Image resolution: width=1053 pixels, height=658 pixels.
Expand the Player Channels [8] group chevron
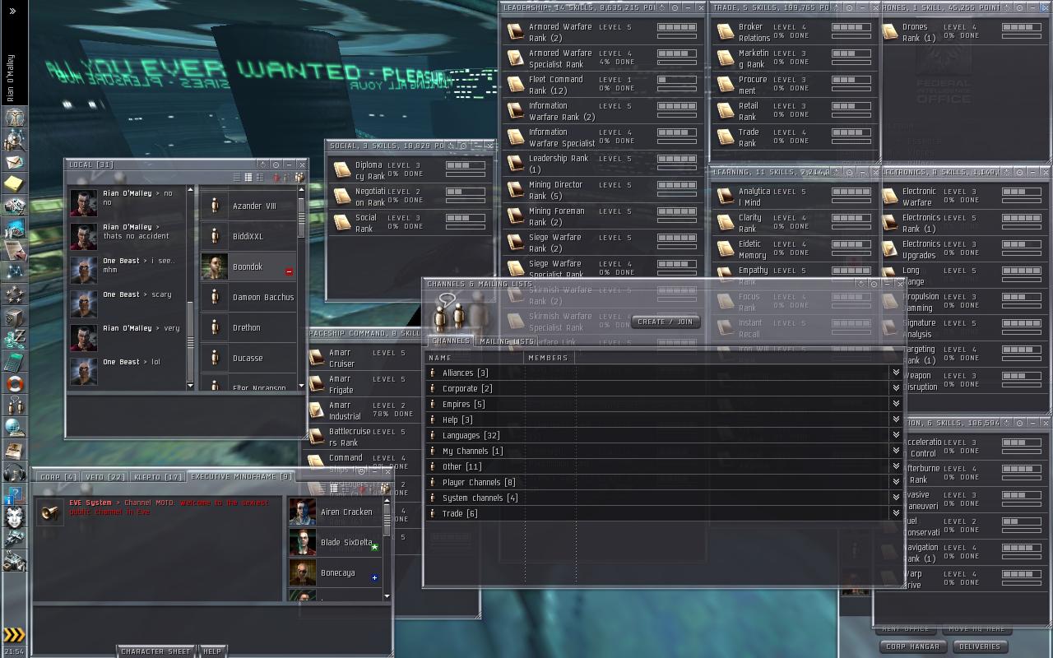896,482
